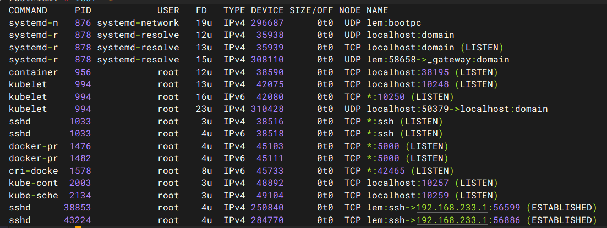Click the USER column header
This screenshot has height=228, width=607.
click(168, 10)
